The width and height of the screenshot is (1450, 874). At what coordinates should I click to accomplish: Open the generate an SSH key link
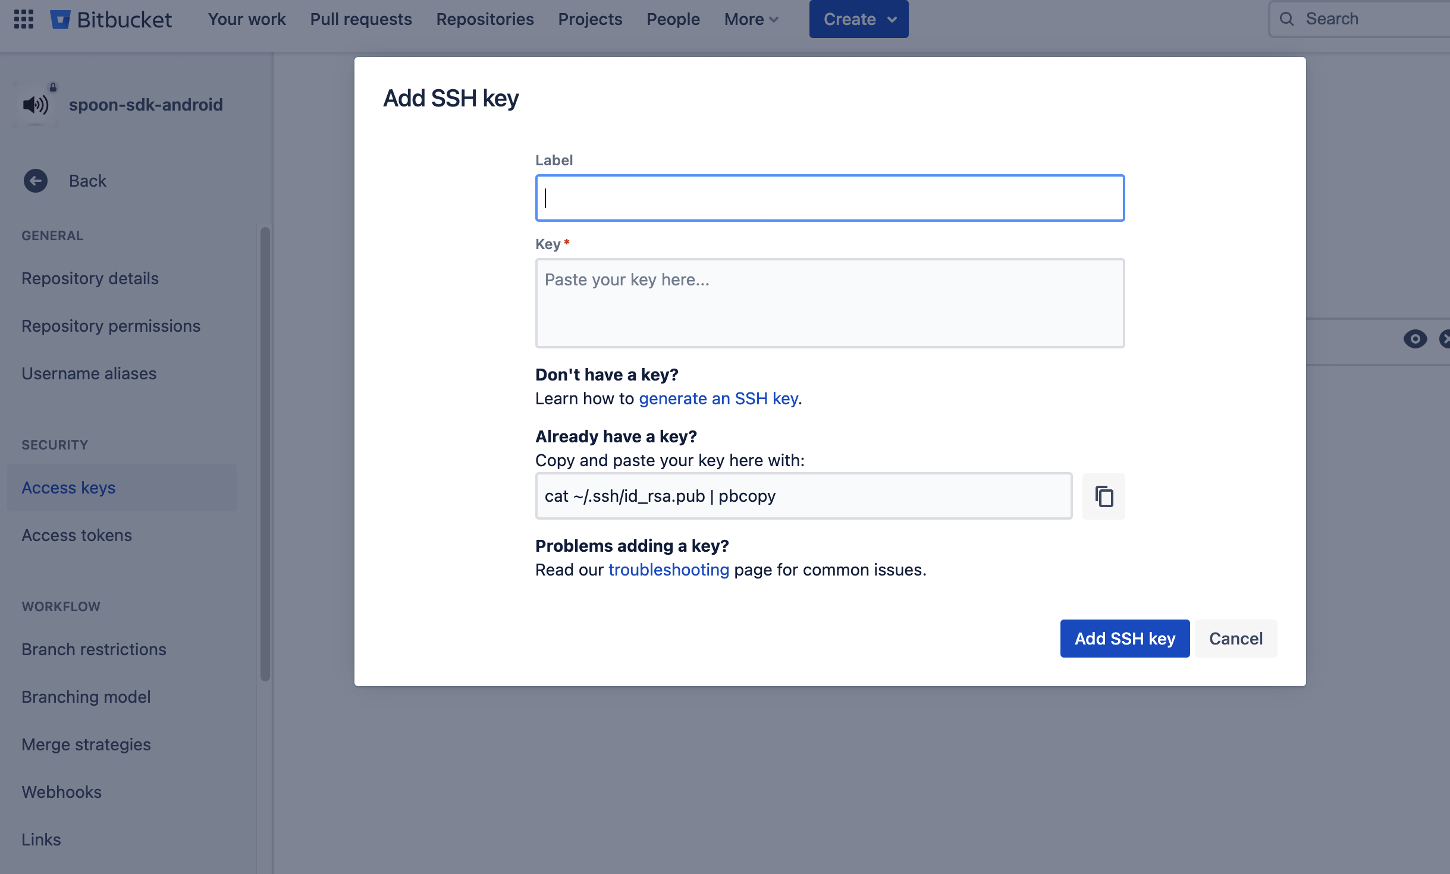pyautogui.click(x=718, y=398)
